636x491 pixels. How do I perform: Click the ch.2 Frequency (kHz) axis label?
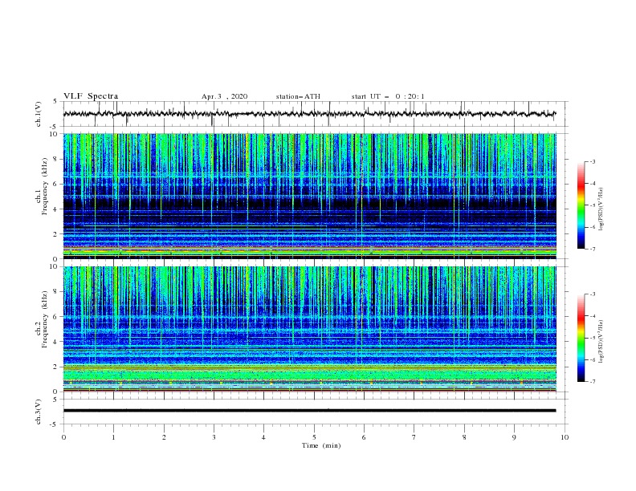click(42, 319)
